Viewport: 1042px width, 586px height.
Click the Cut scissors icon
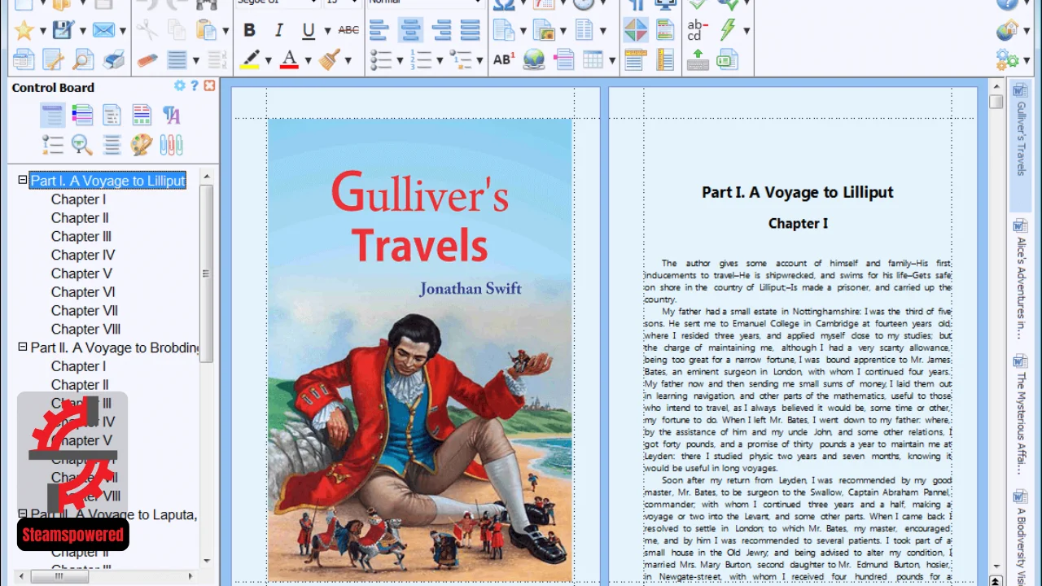(x=147, y=31)
